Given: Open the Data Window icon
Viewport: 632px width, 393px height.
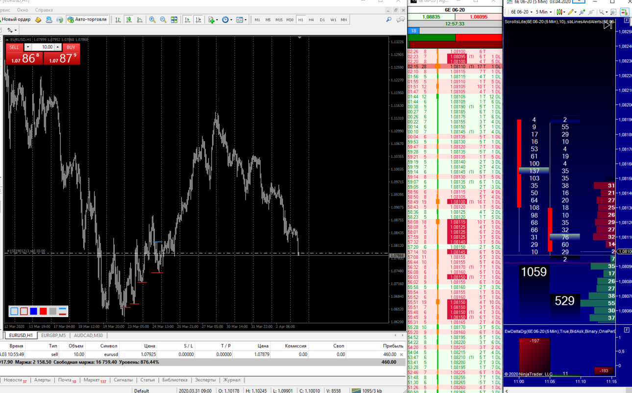Looking at the screenshot, I should pos(49,20).
